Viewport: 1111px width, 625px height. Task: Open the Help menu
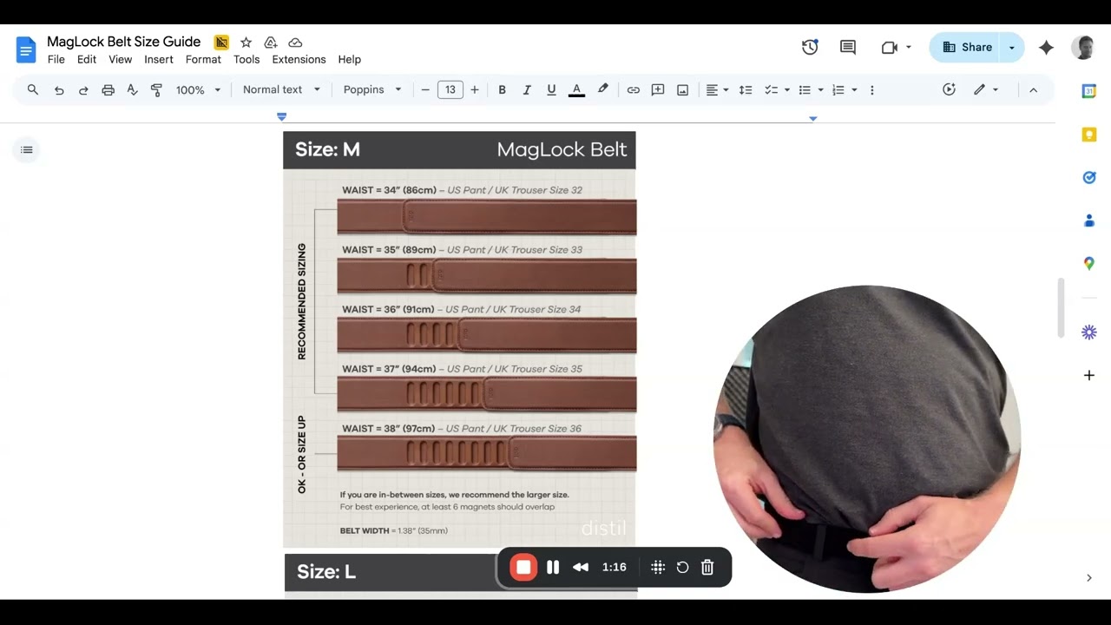[350, 60]
